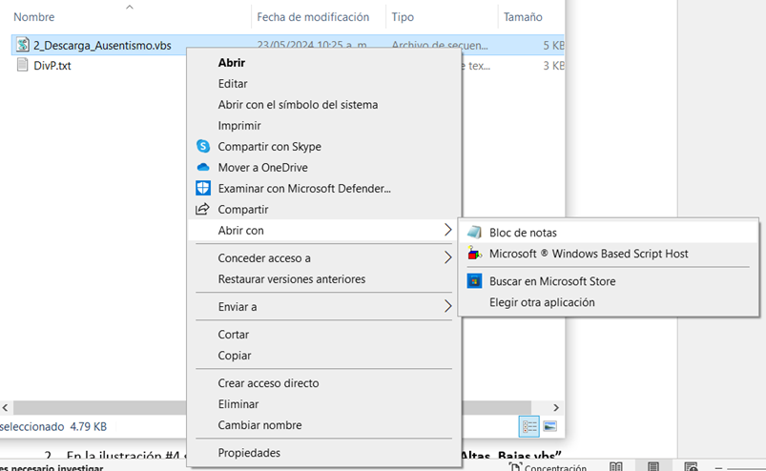
Task: Click the share arrow icon beside Compartir
Action: (202, 210)
